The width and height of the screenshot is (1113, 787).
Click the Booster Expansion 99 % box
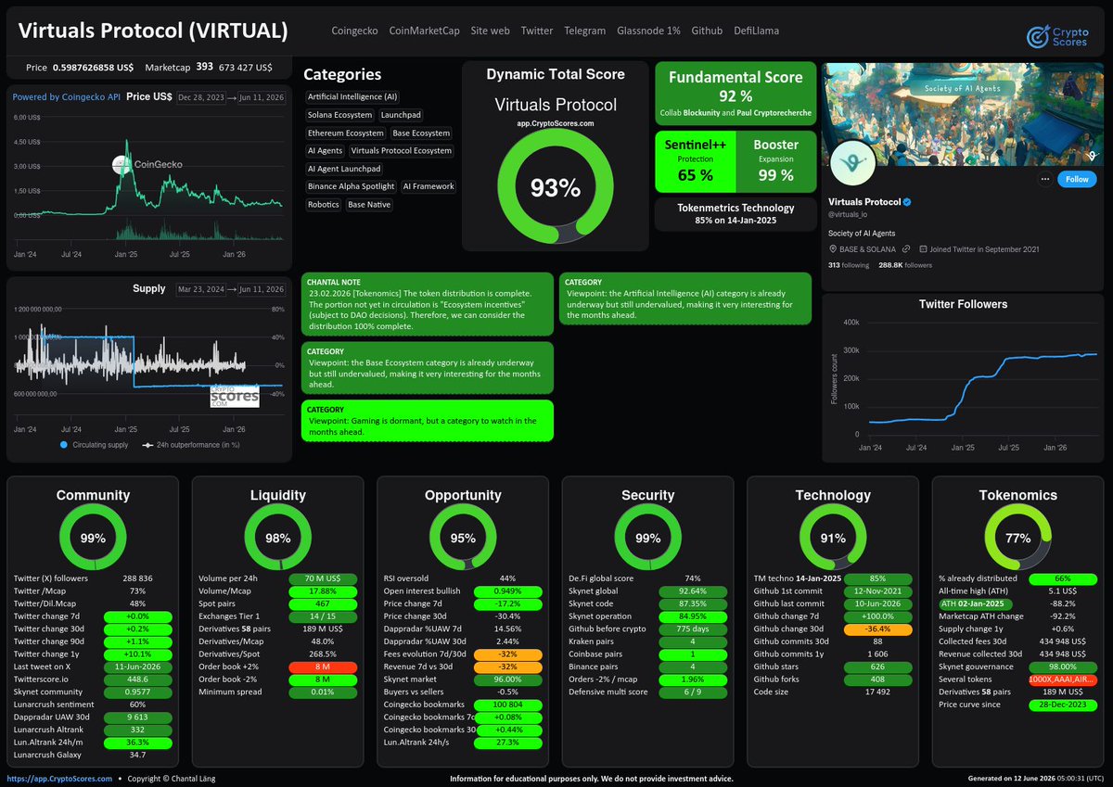point(775,160)
